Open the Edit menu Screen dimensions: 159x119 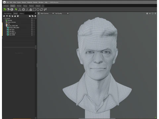(11, 2)
